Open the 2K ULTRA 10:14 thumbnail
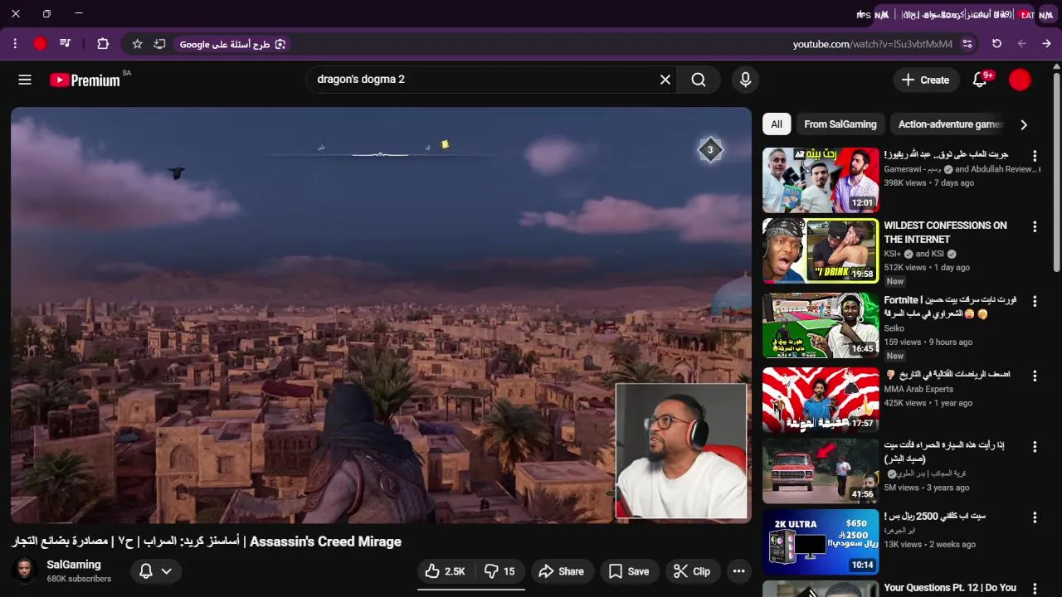This screenshot has width=1062, height=597. pos(821,542)
